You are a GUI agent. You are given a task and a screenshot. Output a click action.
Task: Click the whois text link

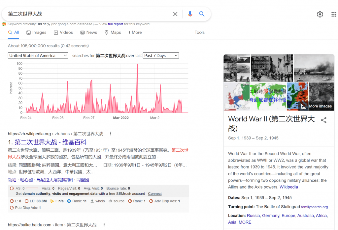100,201
